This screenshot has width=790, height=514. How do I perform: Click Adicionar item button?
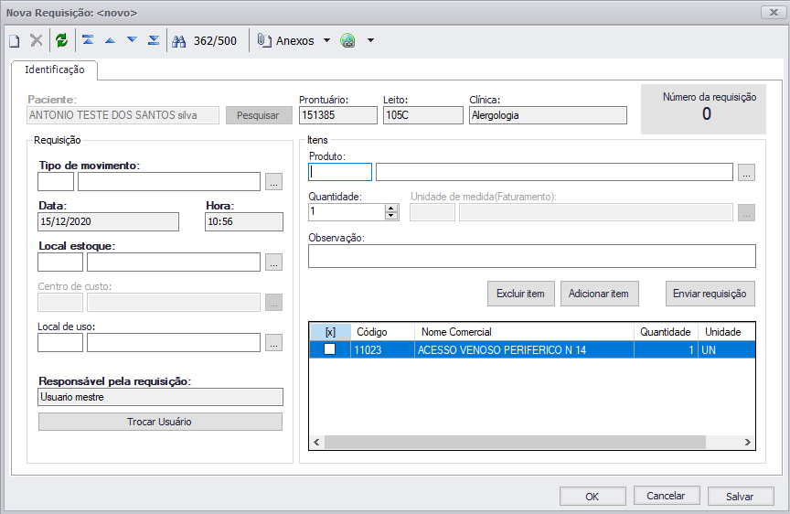click(600, 294)
